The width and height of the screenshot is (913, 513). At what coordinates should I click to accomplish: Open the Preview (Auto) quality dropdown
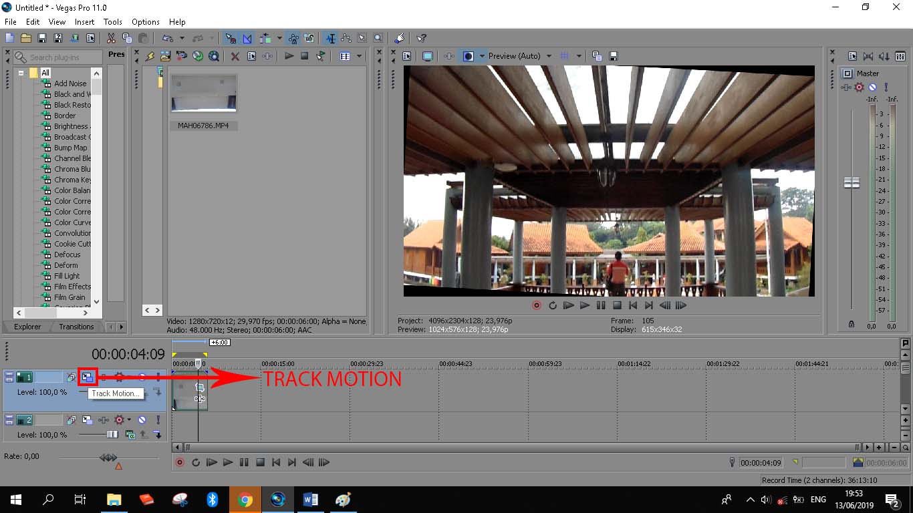[549, 56]
